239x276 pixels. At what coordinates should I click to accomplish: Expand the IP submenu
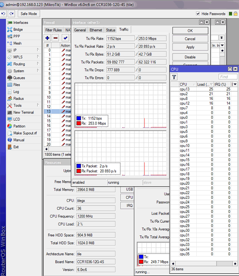[15, 50]
